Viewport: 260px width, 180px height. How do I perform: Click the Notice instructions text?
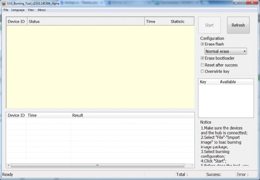click(224, 147)
